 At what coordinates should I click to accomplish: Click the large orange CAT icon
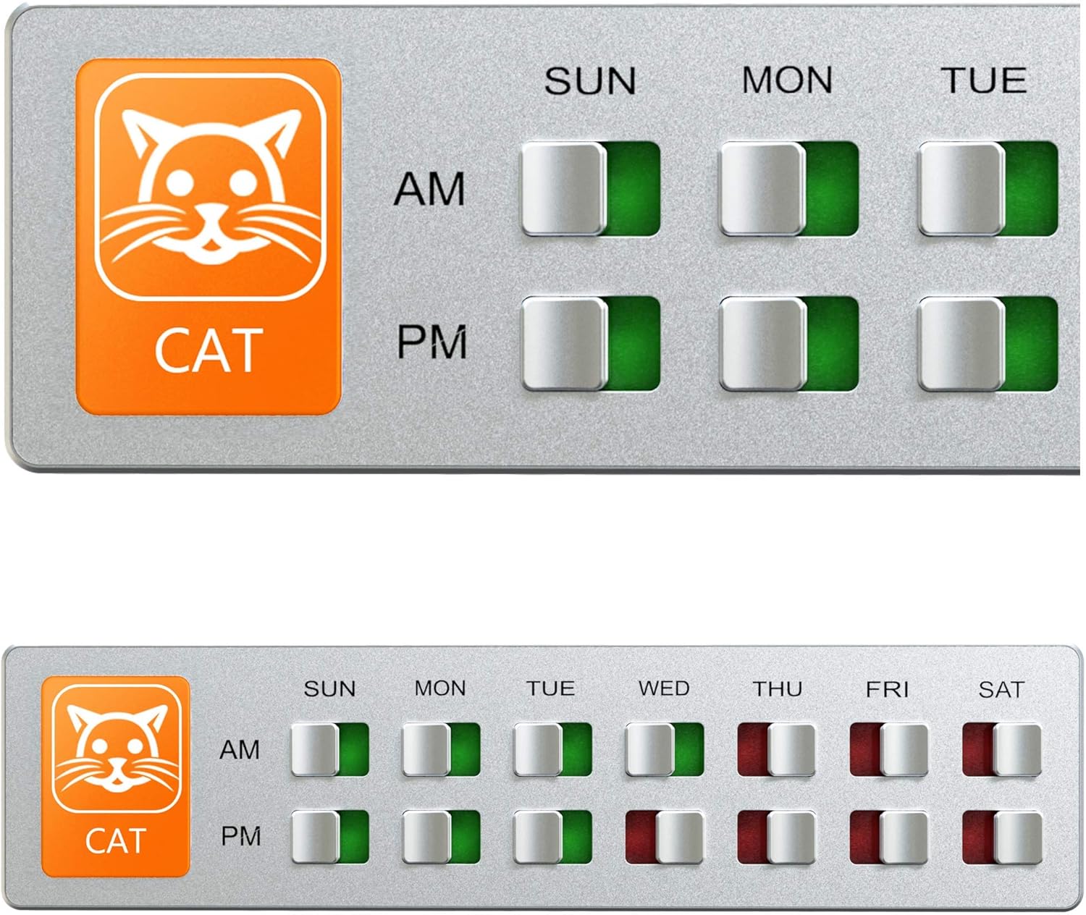point(209,237)
